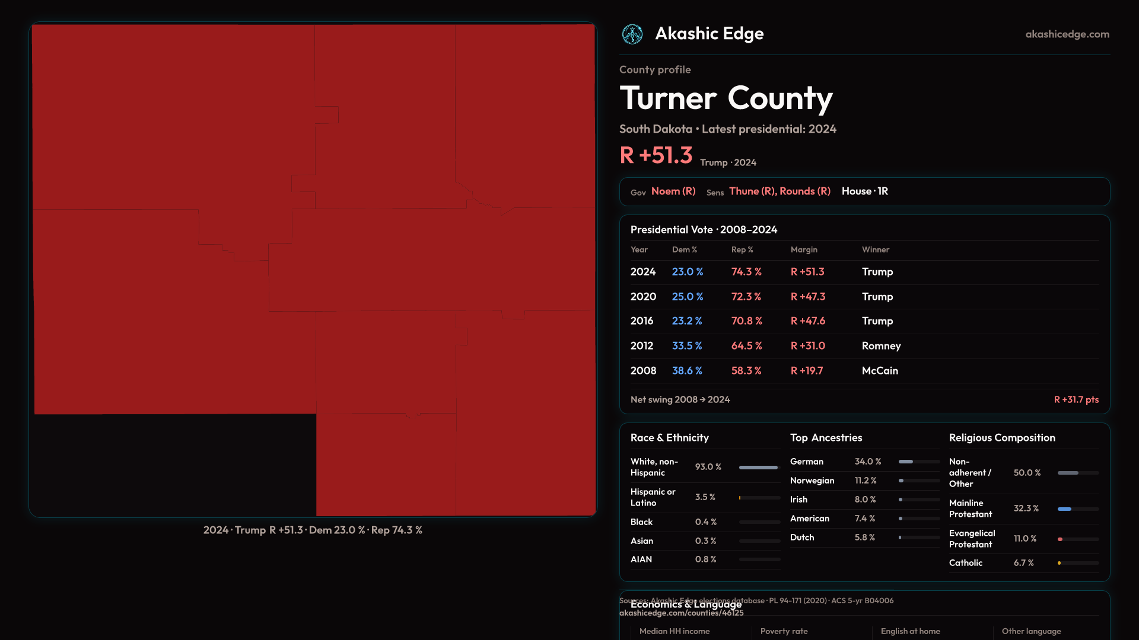Click the Margin column header
The image size is (1139, 640).
coord(804,250)
